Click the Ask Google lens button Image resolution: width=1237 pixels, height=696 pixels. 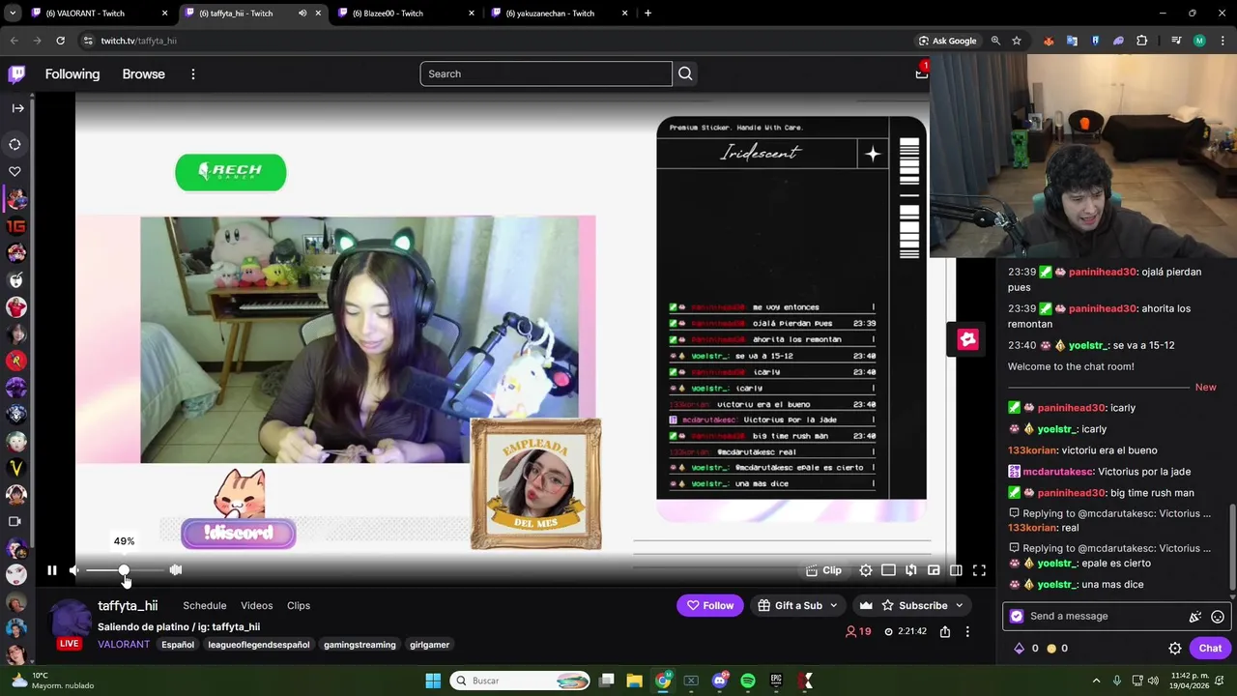click(x=947, y=41)
